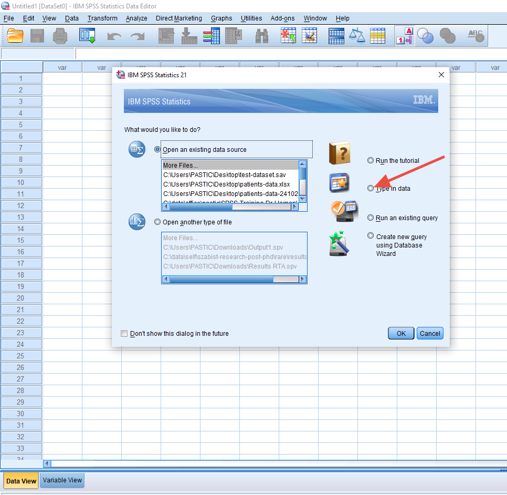Click the Split file icon

pyautogui.click(x=336, y=36)
